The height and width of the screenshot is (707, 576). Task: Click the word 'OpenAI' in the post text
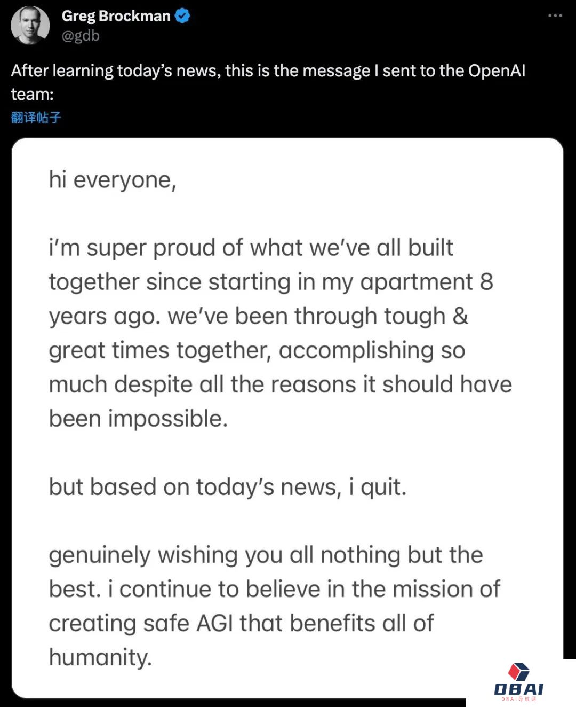(x=497, y=71)
